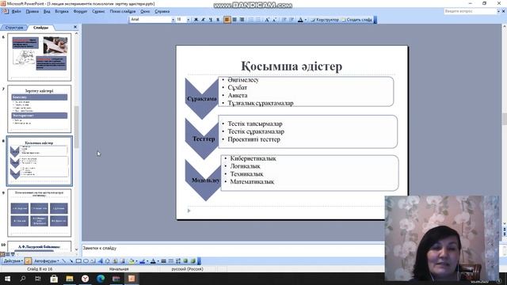The height and width of the screenshot is (285, 507).
Task: Open the Сервис menu
Action: 98,11
